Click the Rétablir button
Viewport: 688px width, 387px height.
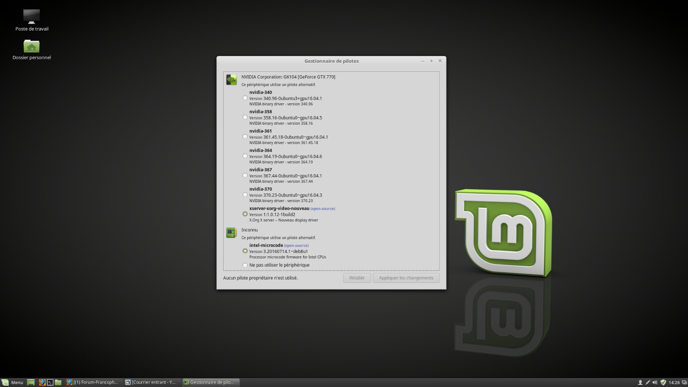click(357, 278)
